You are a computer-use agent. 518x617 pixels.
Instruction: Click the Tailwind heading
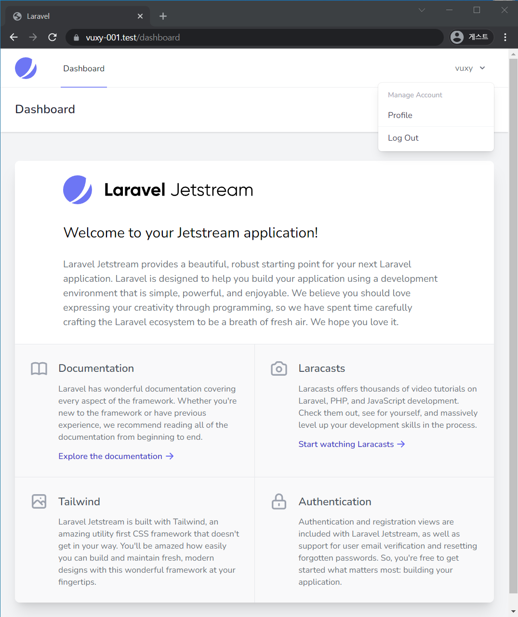[80, 501]
